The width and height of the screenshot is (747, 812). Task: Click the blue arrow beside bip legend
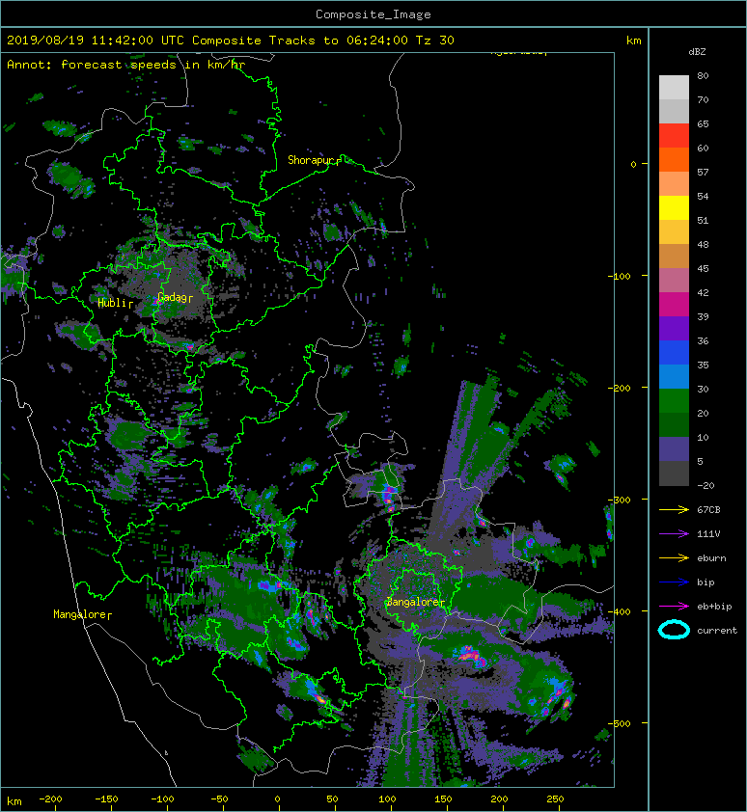[x=674, y=582]
